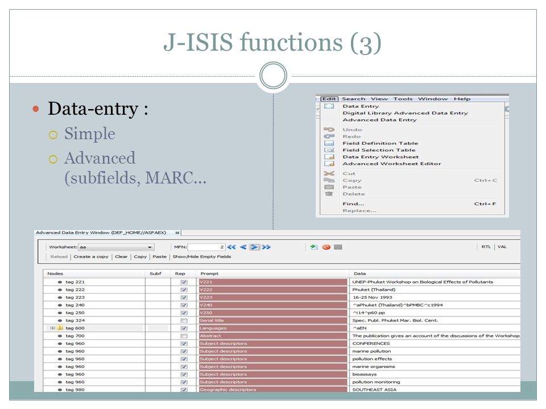Enable Rep checkbox for tag 700
This screenshot has width=546, height=409.
184,336
